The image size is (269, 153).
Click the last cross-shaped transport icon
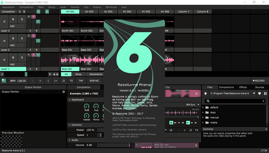(x=196, y=123)
